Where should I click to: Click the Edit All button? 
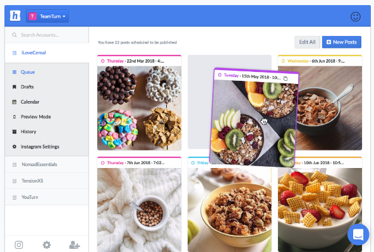point(307,42)
